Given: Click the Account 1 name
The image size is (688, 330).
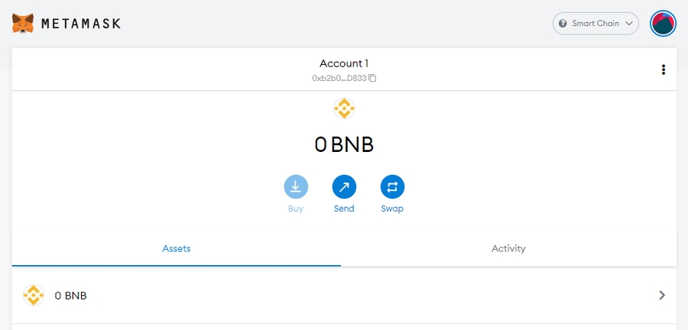Looking at the screenshot, I should coord(344,63).
